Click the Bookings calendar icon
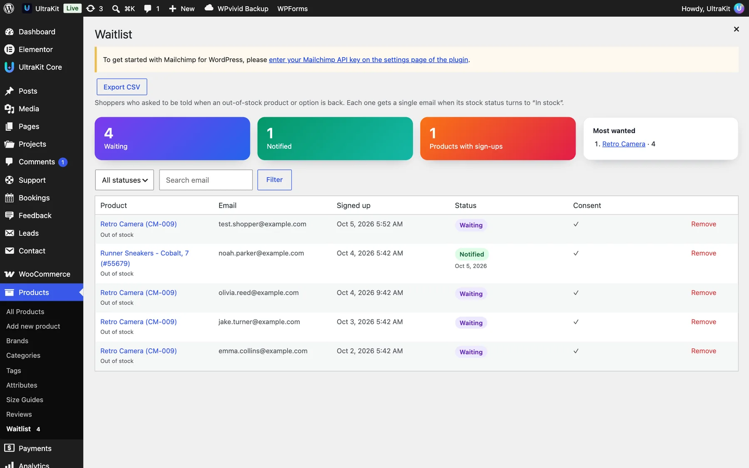The width and height of the screenshot is (749, 468). pyautogui.click(x=9, y=198)
